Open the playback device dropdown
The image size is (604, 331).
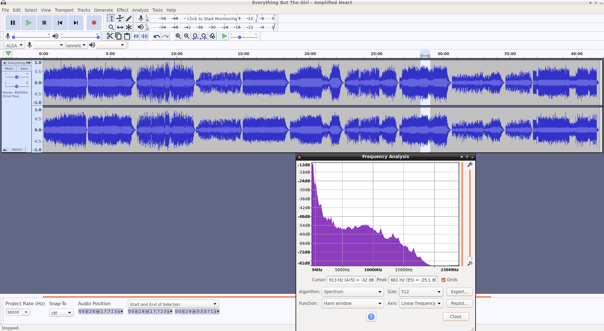click(x=111, y=45)
